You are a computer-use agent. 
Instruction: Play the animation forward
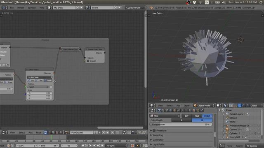click(94, 146)
